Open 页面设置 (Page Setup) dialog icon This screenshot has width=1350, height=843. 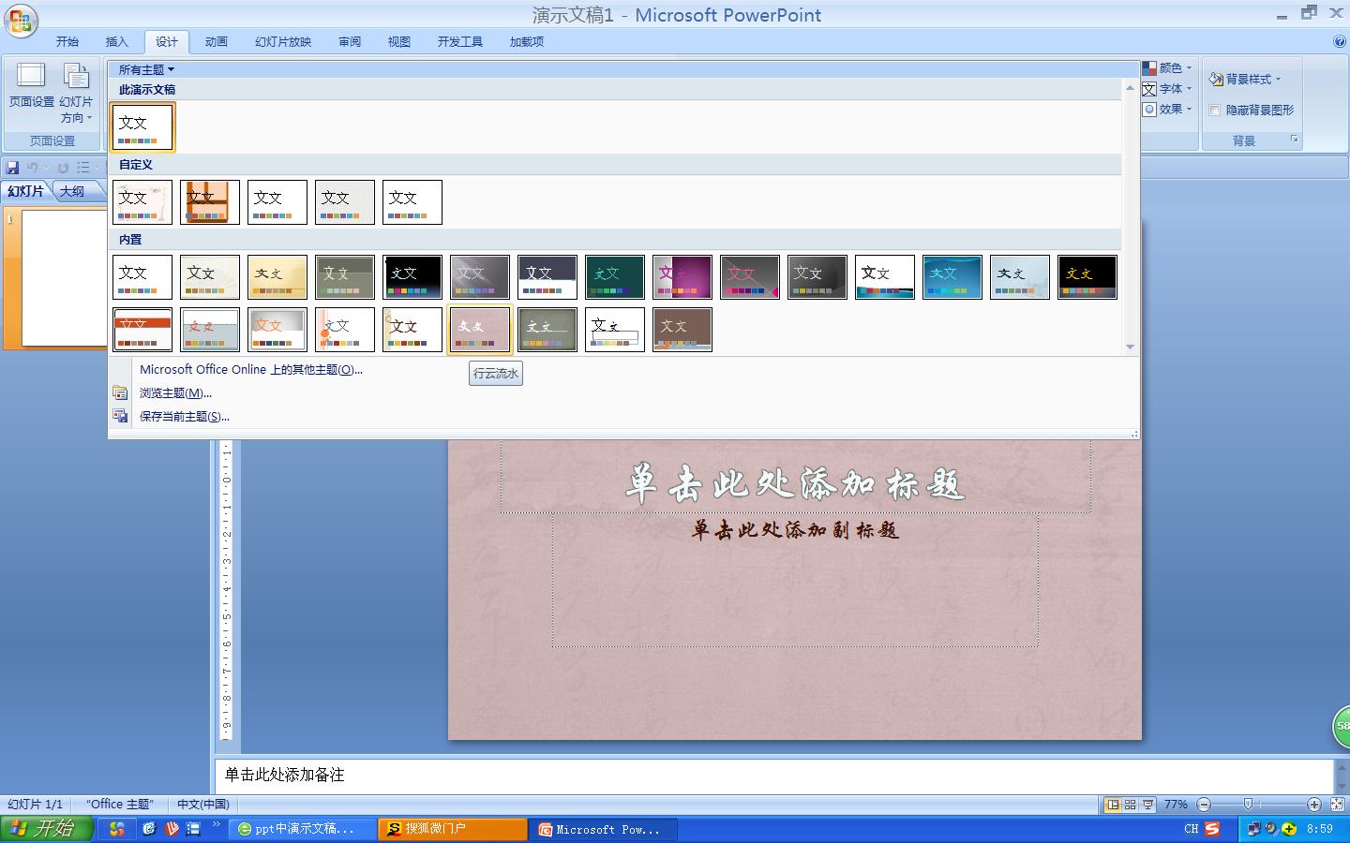click(x=31, y=76)
